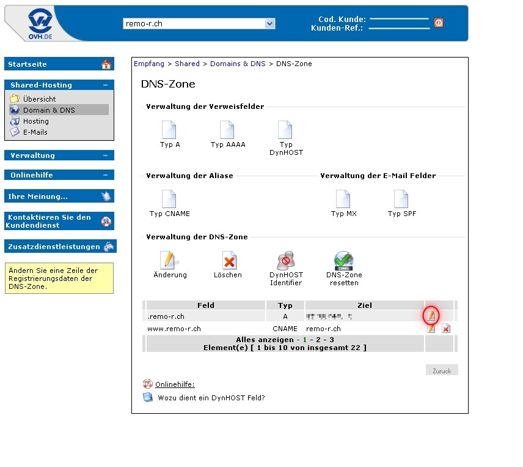Open the DynHOST Identifier icon
This screenshot has width=523, height=467.
[x=285, y=261]
